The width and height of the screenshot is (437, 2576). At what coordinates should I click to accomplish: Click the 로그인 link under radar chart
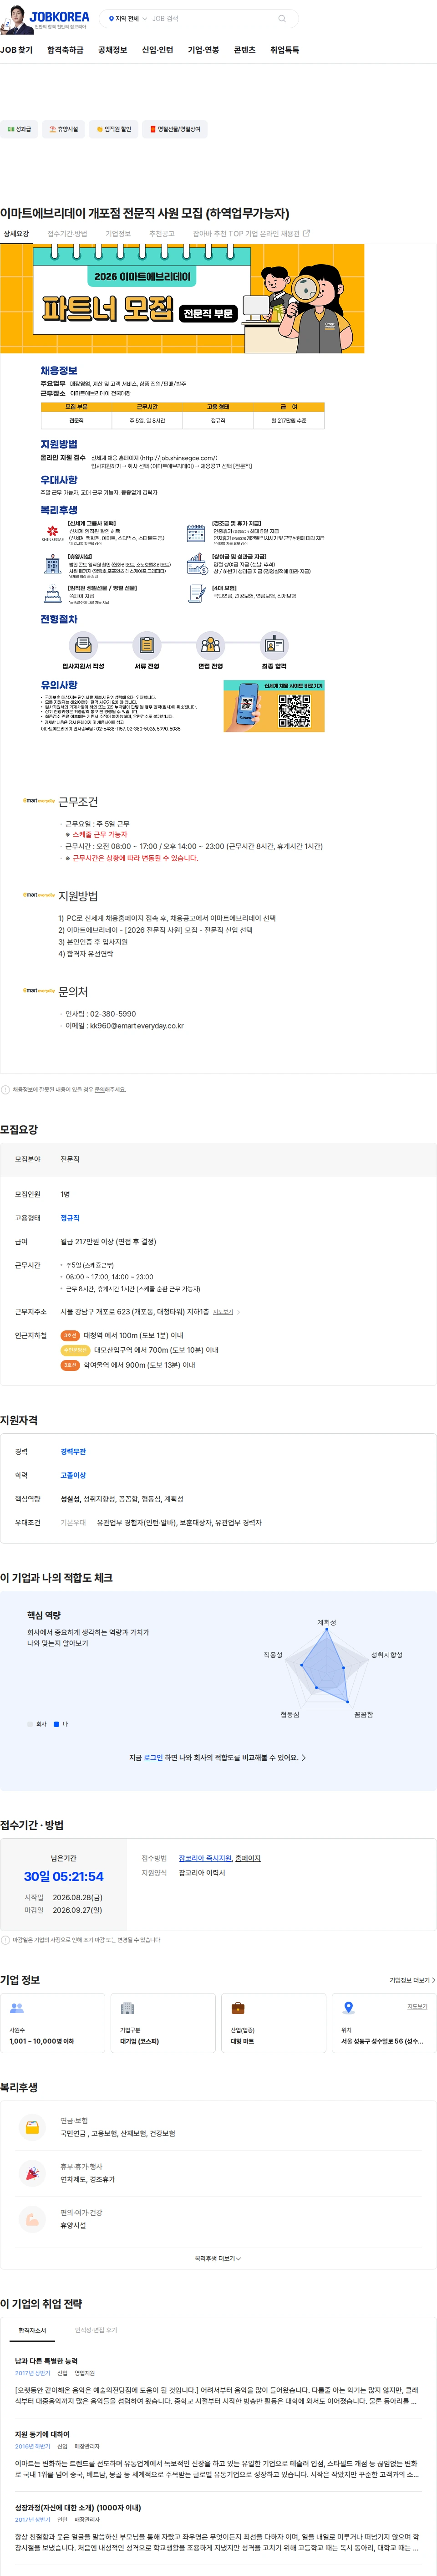click(x=153, y=1757)
